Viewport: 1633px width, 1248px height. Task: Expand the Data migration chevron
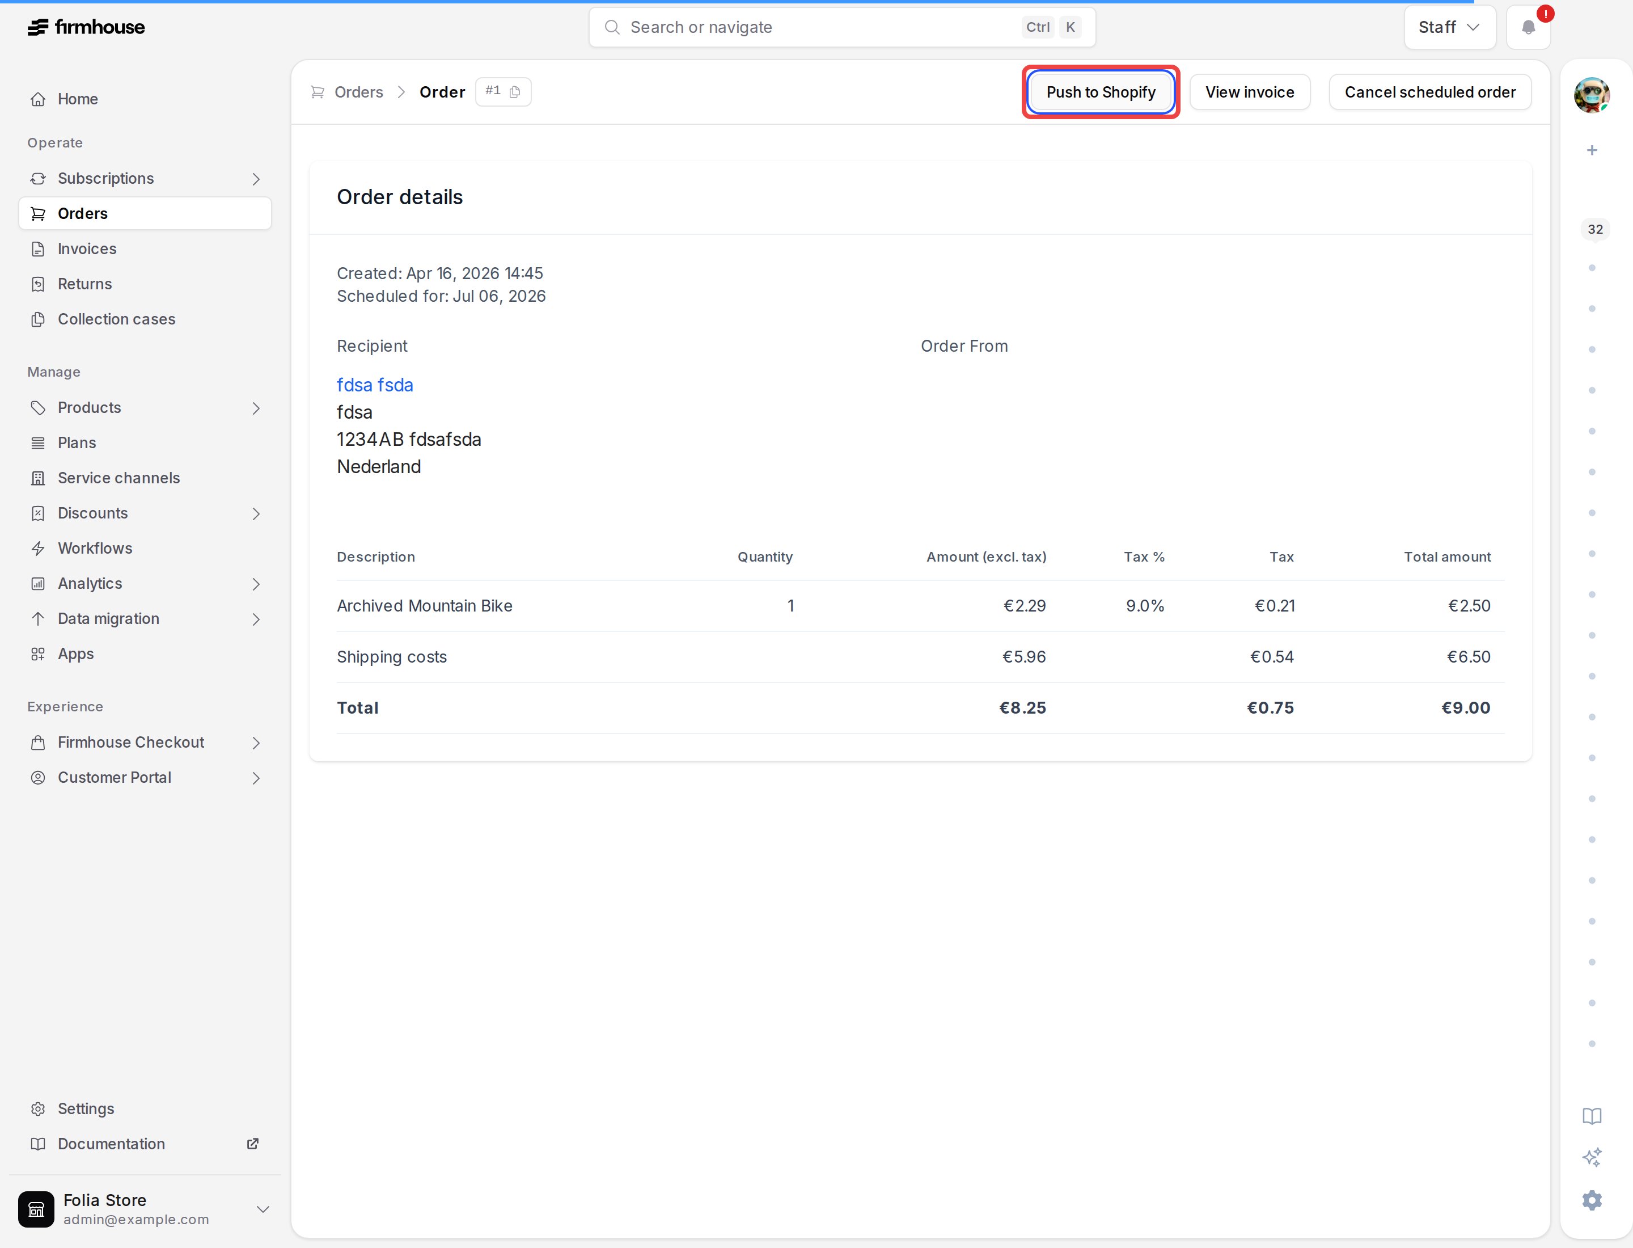(256, 619)
